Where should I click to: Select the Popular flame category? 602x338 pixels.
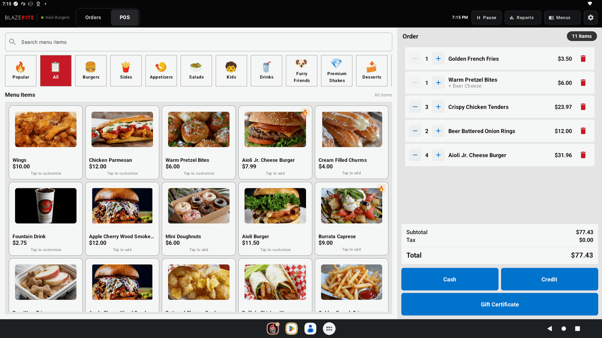click(x=21, y=71)
